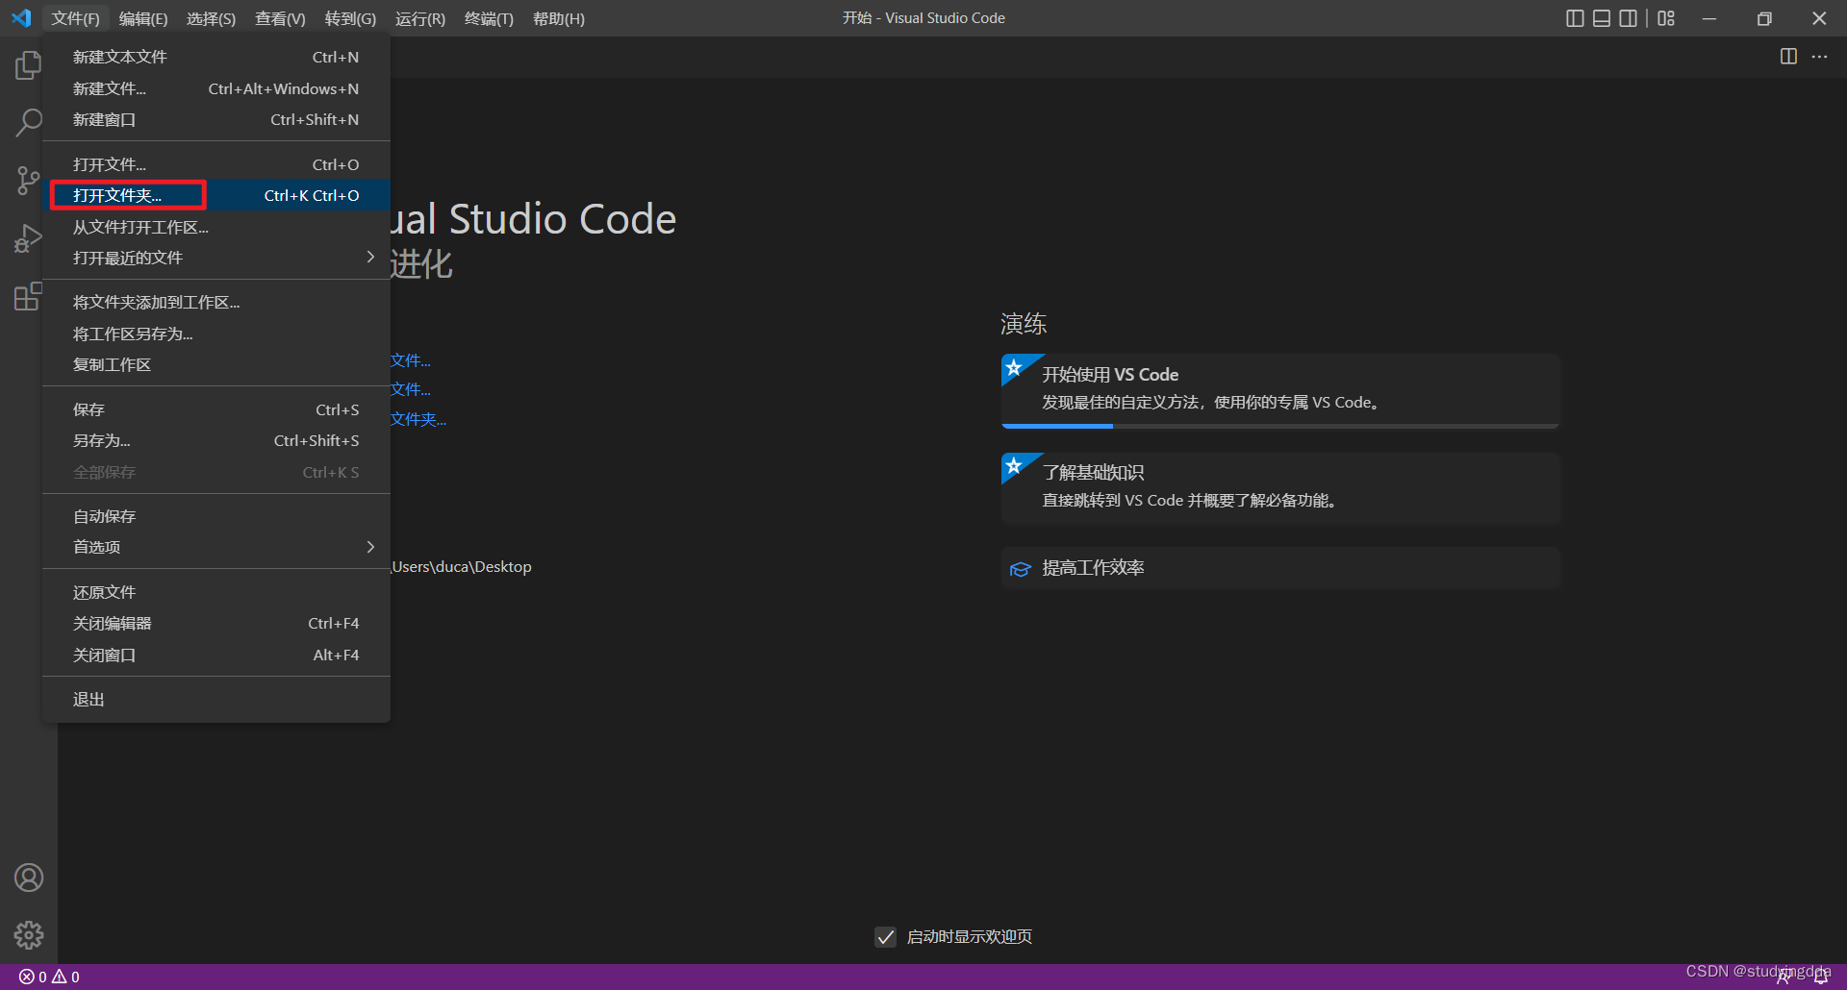Click the VS Code logo icon

coord(21,18)
